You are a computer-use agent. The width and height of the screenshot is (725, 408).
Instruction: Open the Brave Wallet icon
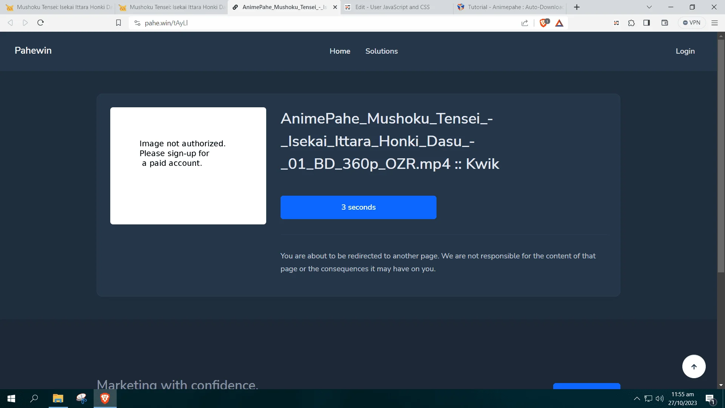[x=665, y=23]
